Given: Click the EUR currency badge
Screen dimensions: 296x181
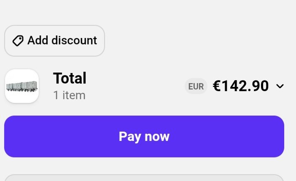Looking at the screenshot, I should point(196,86).
